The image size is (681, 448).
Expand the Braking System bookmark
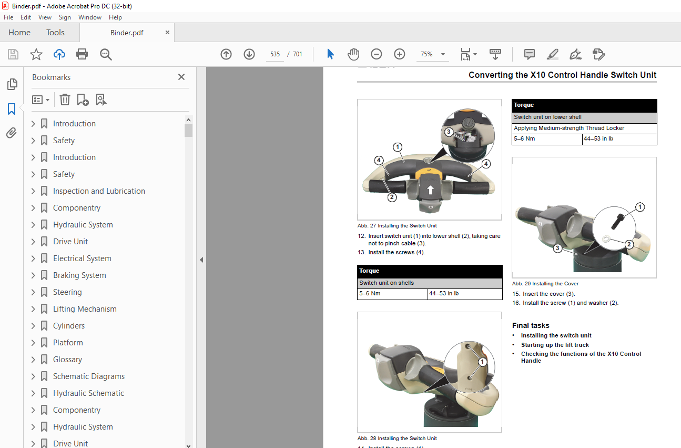point(33,275)
